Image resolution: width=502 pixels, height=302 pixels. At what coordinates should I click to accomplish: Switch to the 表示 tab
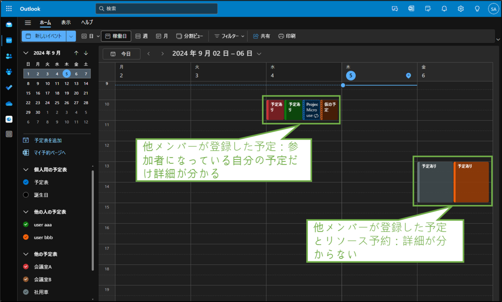(66, 23)
